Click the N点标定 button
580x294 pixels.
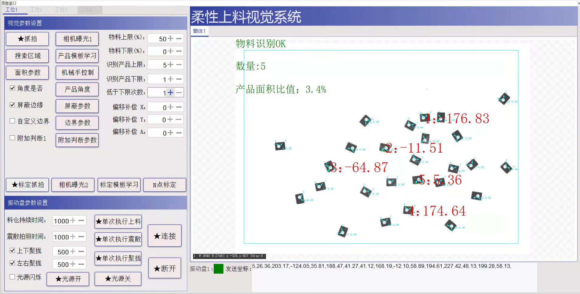point(164,185)
